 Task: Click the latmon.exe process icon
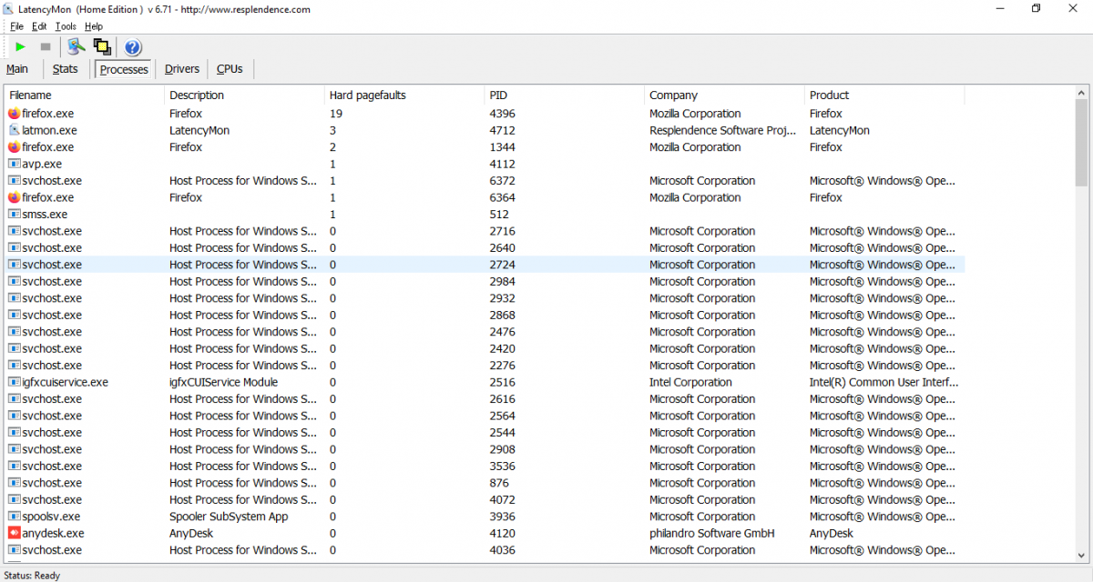pyautogui.click(x=14, y=130)
